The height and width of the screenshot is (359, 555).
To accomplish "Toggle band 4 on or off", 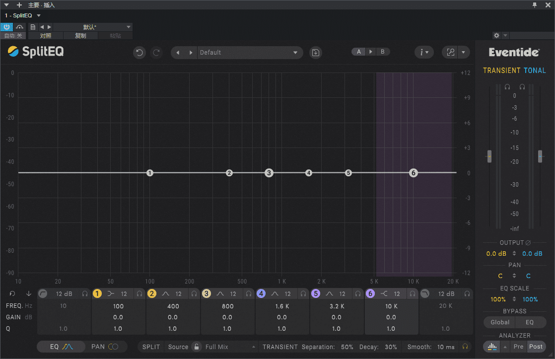I will [x=261, y=293].
